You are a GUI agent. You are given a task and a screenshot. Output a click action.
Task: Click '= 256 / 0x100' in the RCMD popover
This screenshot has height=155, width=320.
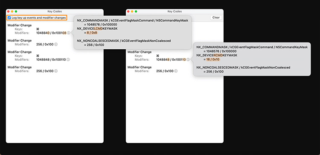coord(213,71)
